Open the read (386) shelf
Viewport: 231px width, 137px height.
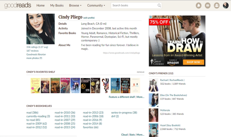click(x=32, y=112)
